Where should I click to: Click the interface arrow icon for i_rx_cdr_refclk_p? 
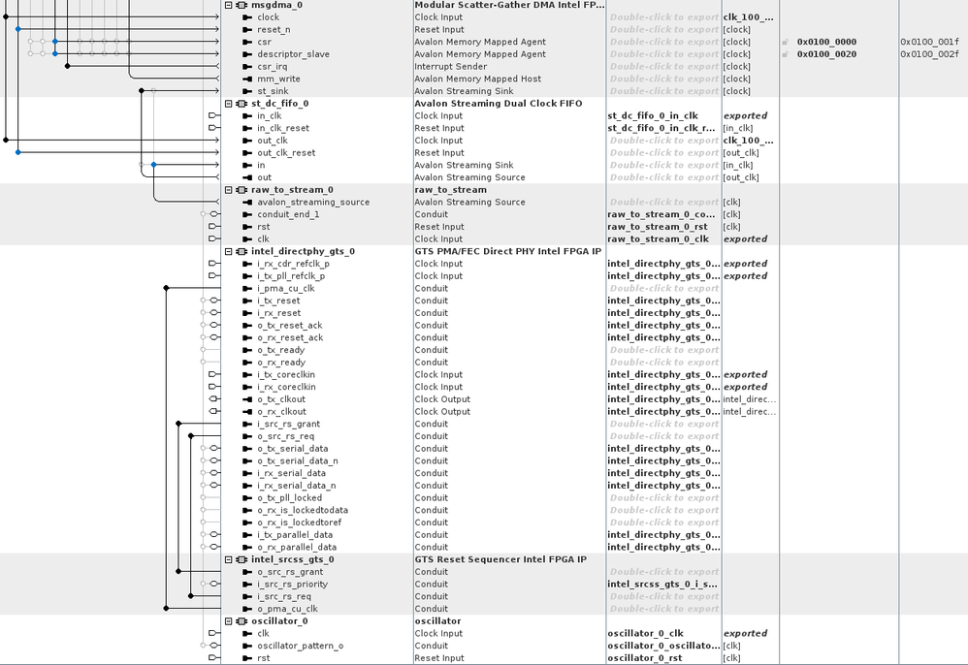click(x=247, y=264)
